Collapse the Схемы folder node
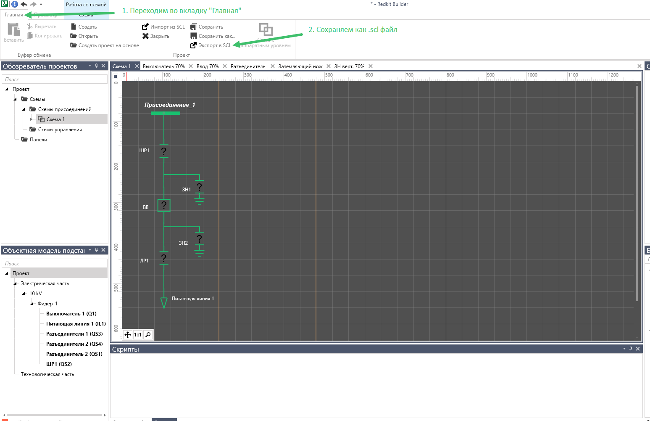This screenshot has width=650, height=421. coord(15,99)
